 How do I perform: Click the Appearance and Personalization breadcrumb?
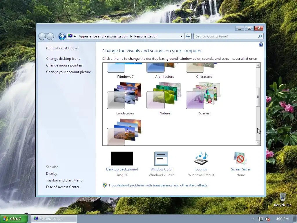click(x=103, y=36)
